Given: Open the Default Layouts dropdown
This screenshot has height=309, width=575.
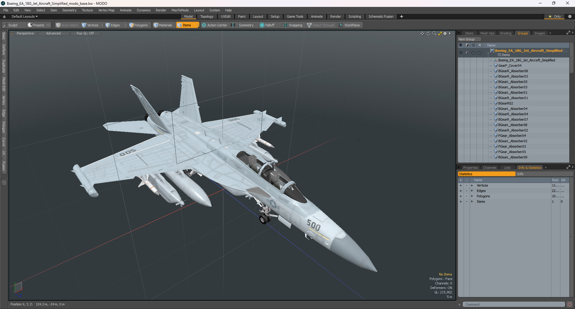Looking at the screenshot, I should pos(25,16).
